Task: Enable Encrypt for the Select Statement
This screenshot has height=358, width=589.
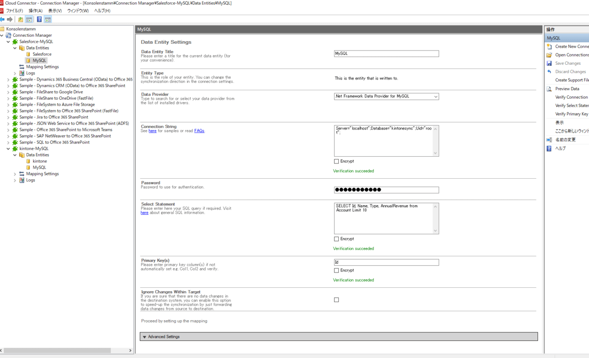Action: click(x=336, y=239)
